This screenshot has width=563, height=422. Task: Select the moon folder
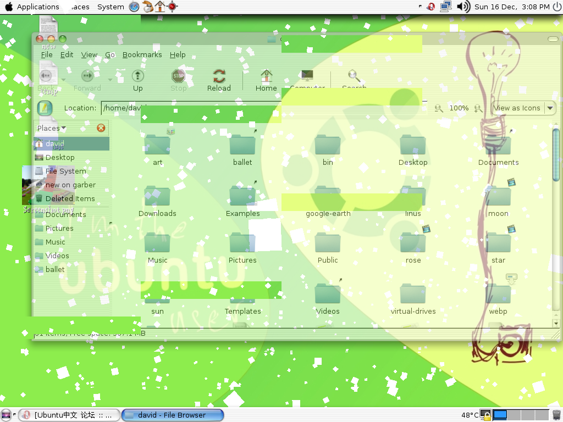498,202
